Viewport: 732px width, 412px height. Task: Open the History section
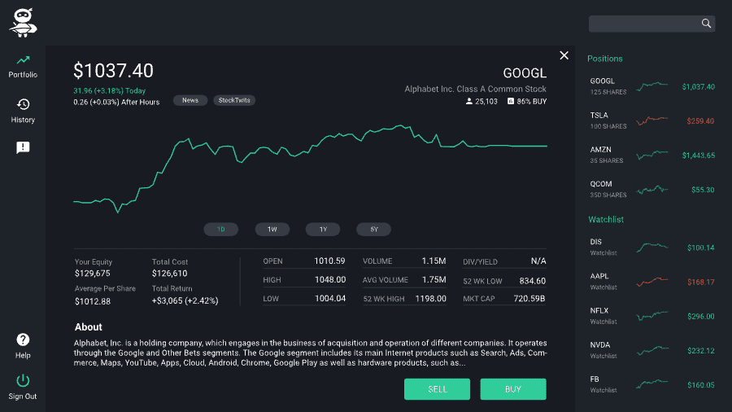[23, 111]
